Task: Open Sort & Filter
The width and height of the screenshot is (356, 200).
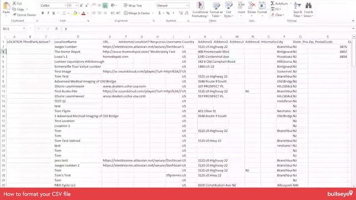Action: click(x=298, y=10)
